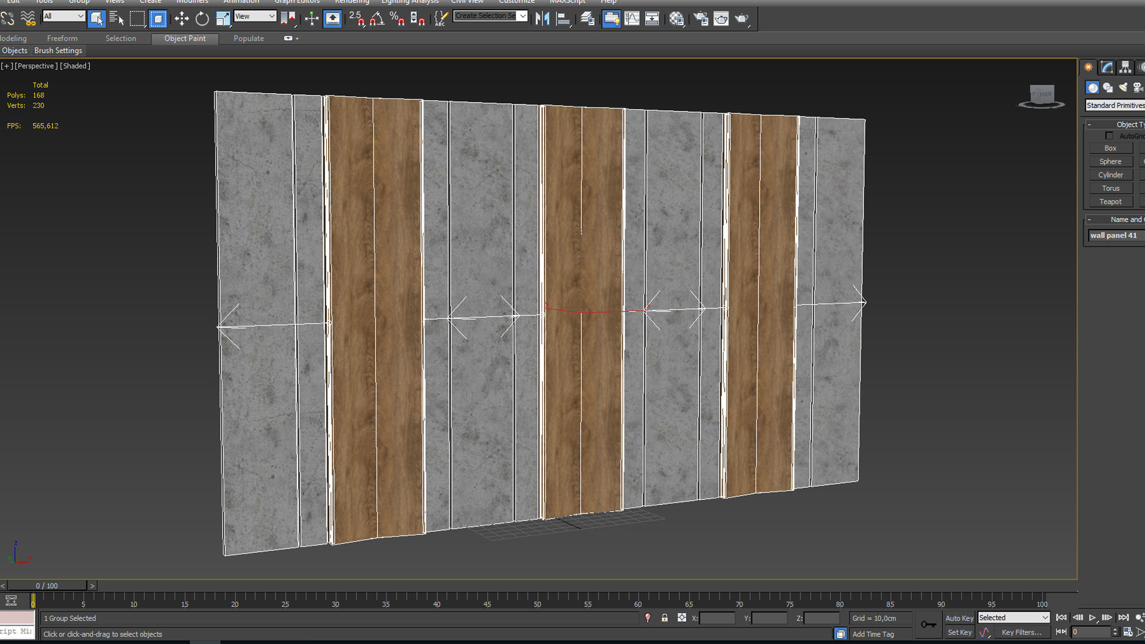This screenshot has height=644, width=1145.
Task: Open the Brush Settings panel tab
Action: [x=58, y=51]
